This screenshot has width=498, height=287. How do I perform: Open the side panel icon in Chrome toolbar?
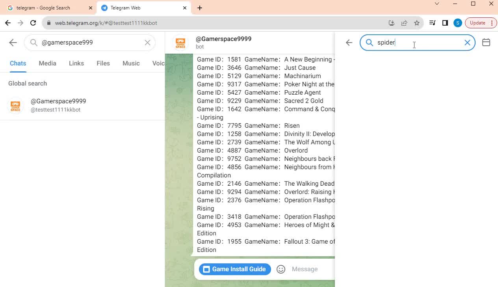445,23
